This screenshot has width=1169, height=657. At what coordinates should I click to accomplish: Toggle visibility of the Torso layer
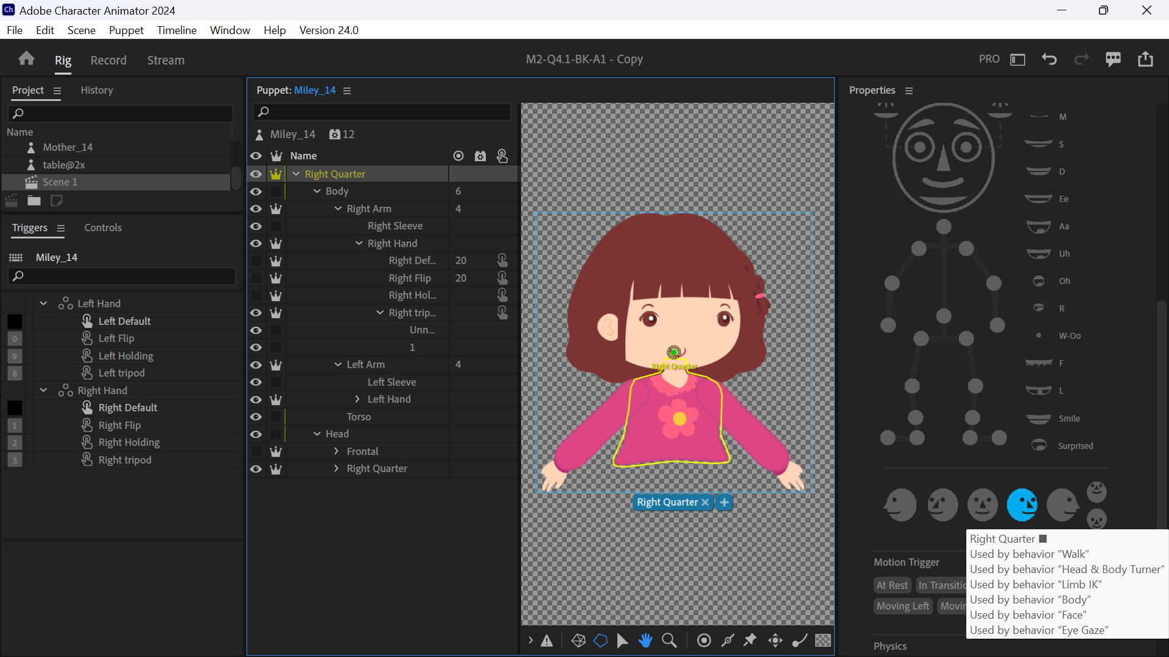coord(256,417)
